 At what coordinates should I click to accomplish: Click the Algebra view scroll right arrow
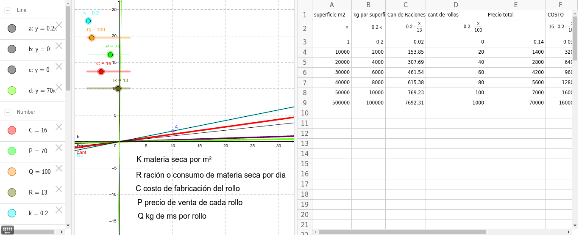point(62,232)
